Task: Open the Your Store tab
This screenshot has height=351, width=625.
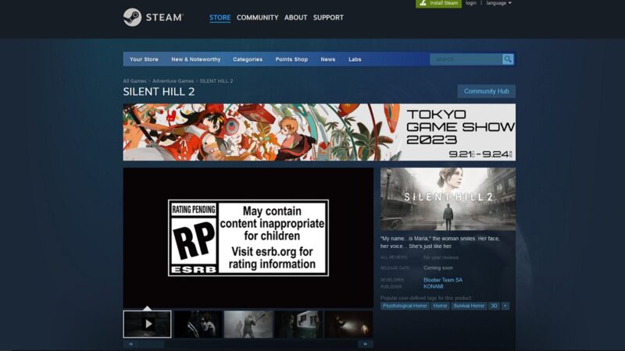Action: click(x=144, y=59)
